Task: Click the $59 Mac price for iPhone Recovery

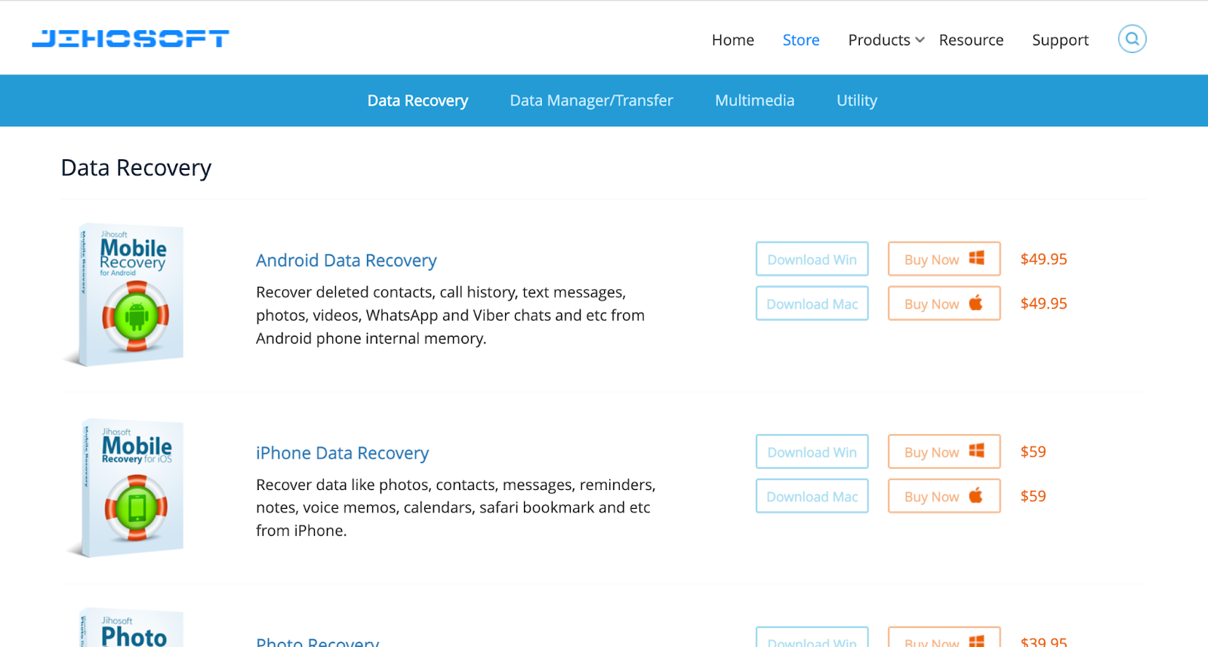Action: [x=1033, y=496]
